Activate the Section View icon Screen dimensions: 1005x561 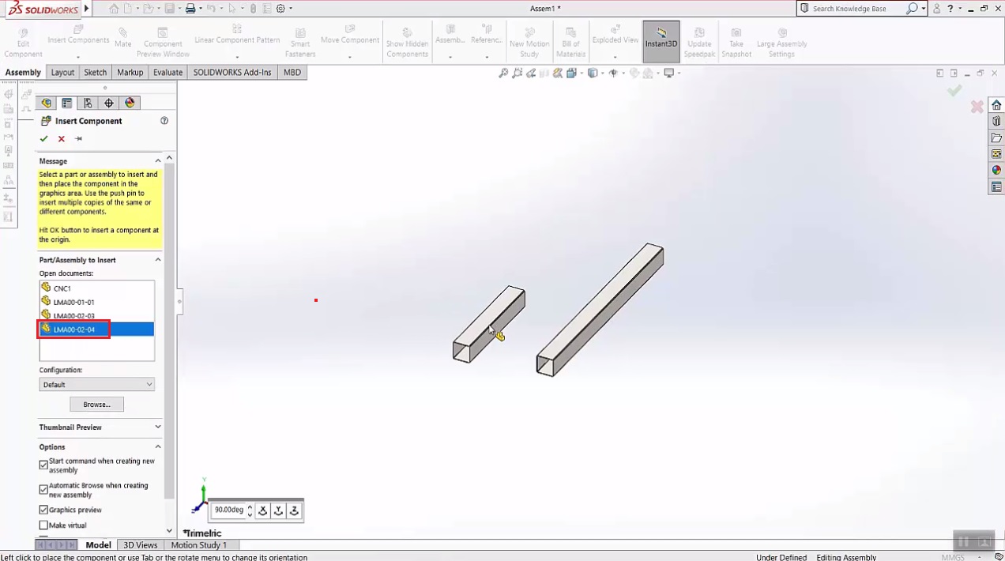coord(558,73)
